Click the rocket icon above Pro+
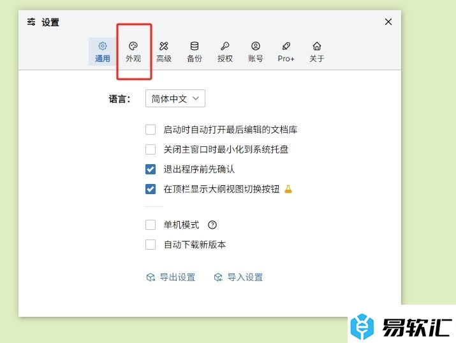 pyautogui.click(x=286, y=46)
